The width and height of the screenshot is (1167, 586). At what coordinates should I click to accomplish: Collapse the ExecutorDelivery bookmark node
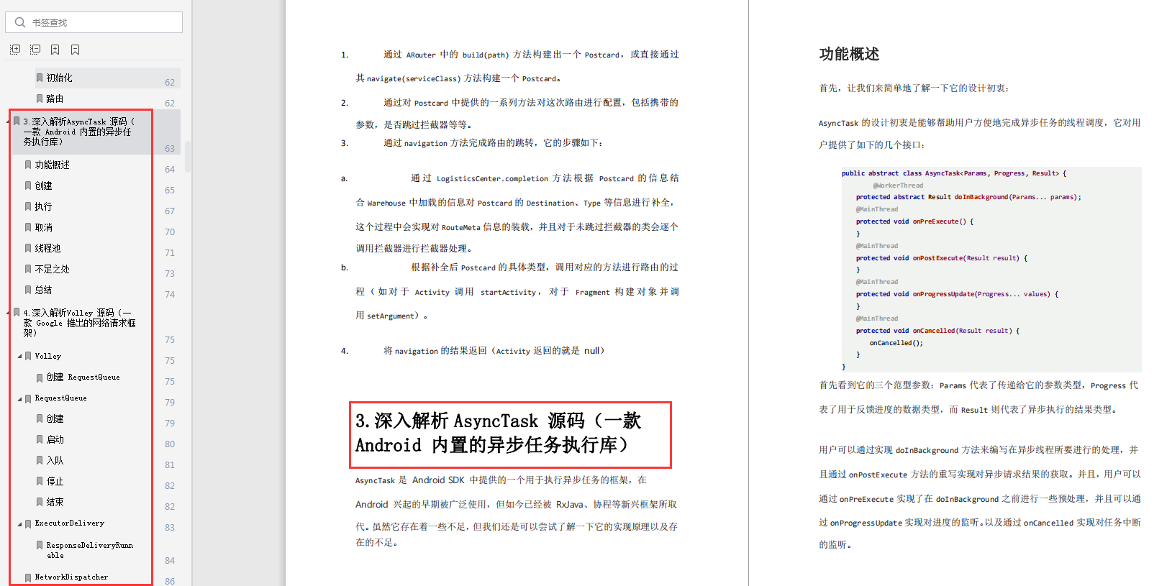coord(19,523)
